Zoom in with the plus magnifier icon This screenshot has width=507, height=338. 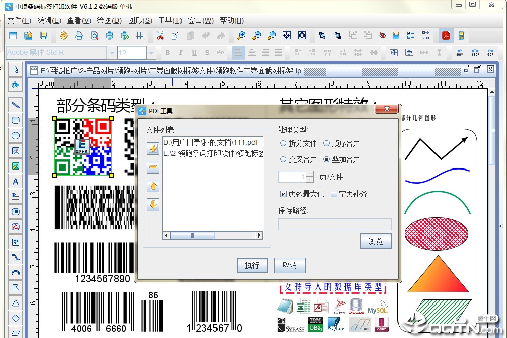(x=241, y=36)
